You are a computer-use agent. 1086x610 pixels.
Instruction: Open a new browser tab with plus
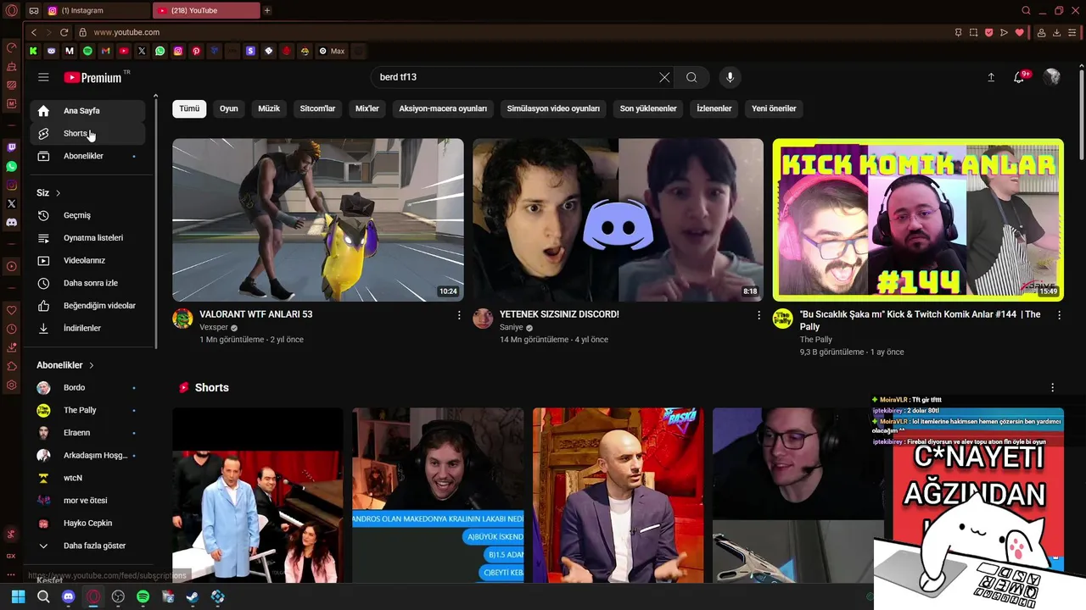click(x=267, y=10)
